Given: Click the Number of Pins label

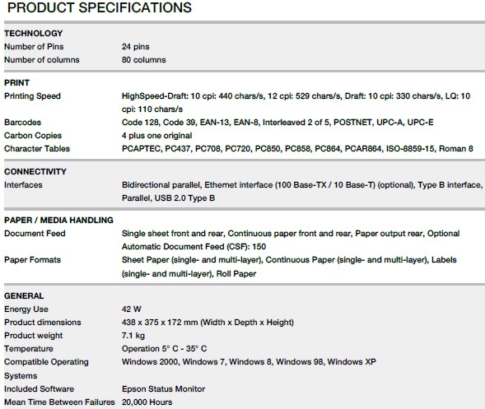Looking at the screenshot, I should [34, 47].
